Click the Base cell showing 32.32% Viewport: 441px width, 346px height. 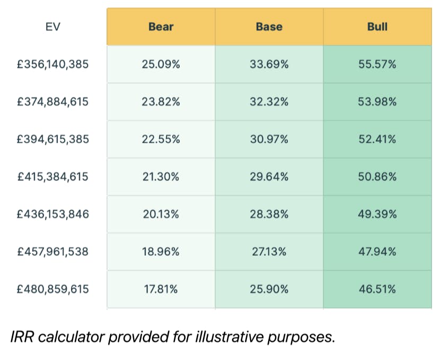coord(269,102)
